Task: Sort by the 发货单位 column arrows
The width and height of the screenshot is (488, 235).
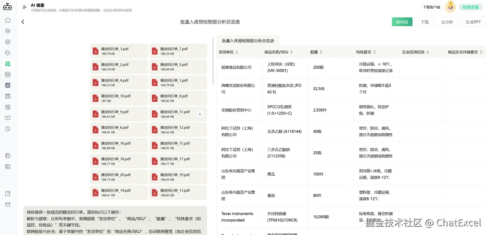Action: [x=237, y=52]
